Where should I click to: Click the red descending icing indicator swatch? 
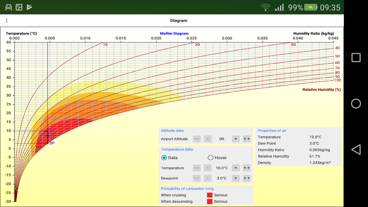(210, 202)
